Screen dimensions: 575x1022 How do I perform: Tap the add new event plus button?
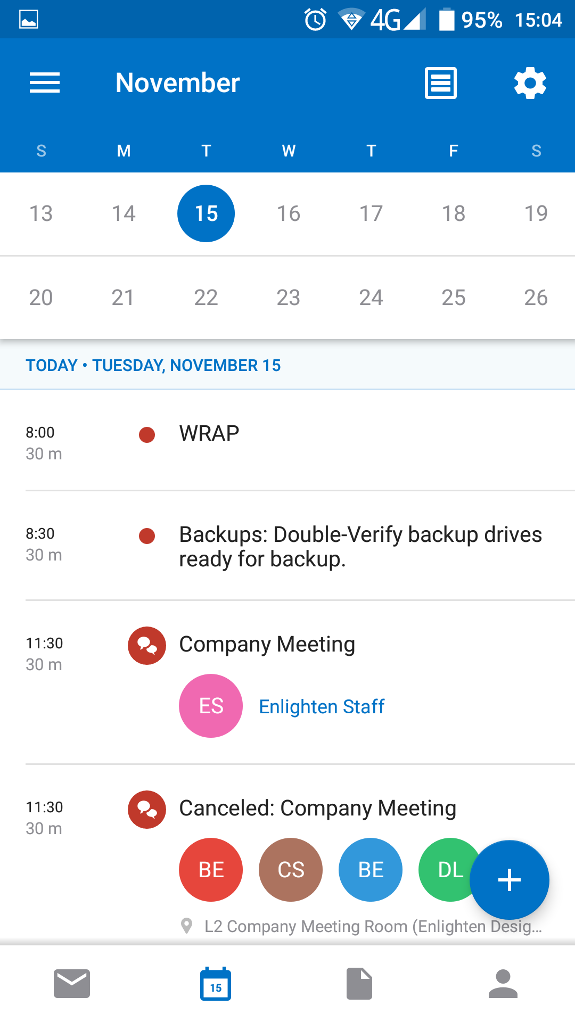click(510, 880)
